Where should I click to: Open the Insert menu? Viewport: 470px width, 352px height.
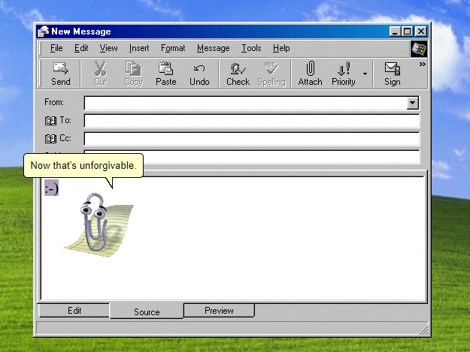pos(139,48)
